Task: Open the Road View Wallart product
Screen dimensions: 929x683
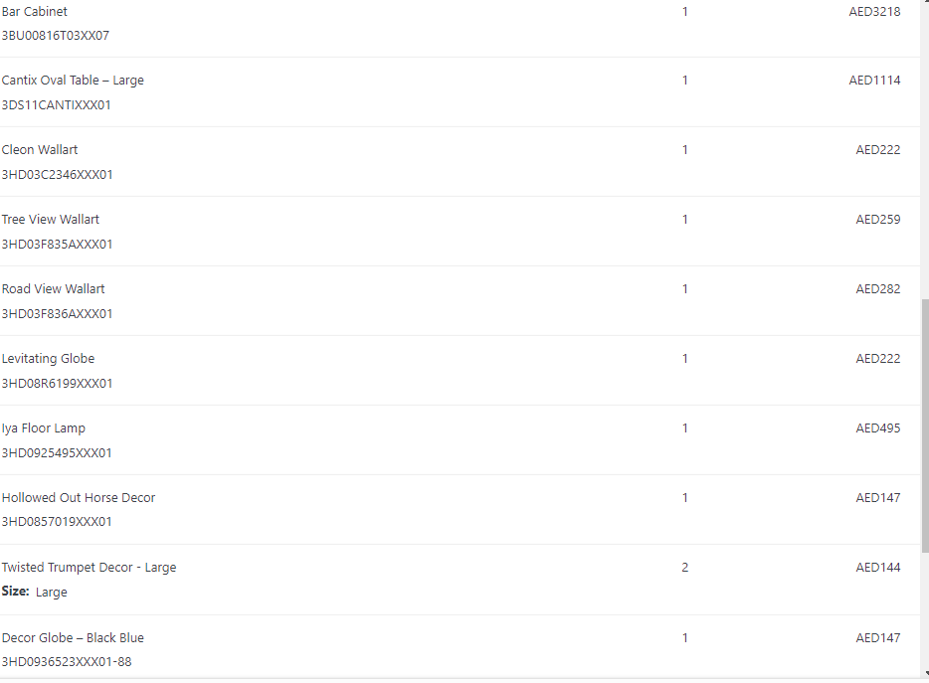Action: pos(53,289)
